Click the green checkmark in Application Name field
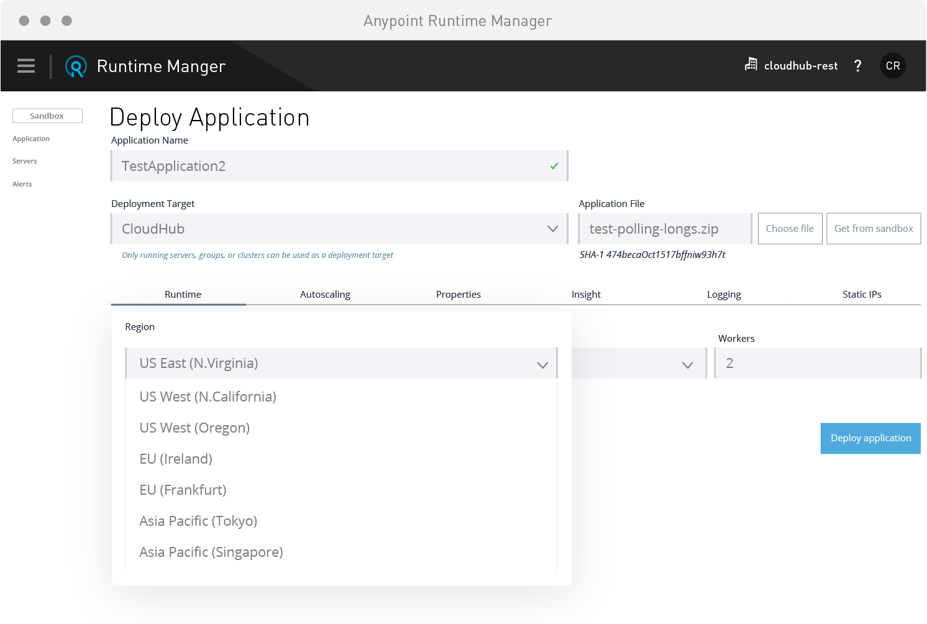927x624 pixels. (553, 166)
